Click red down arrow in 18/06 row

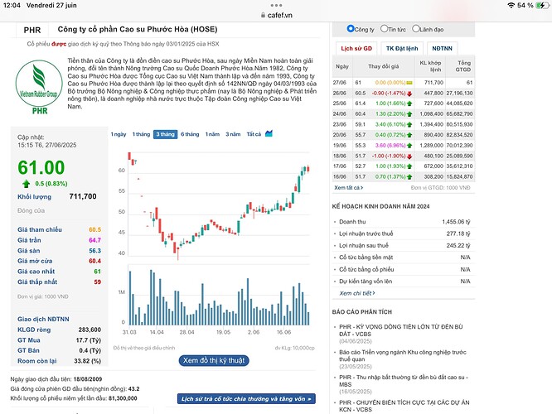click(409, 156)
